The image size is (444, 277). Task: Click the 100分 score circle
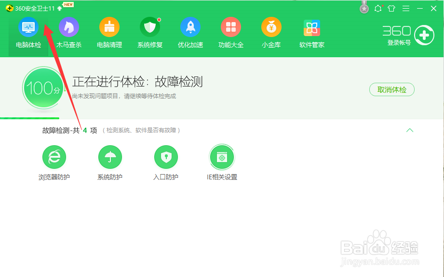click(x=43, y=88)
